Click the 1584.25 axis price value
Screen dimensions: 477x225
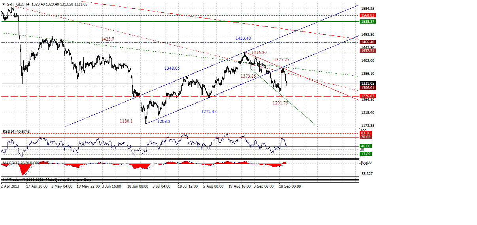pyautogui.click(x=368, y=8)
